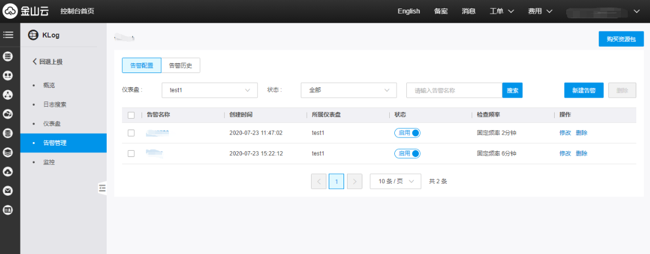Click the stacked layers icon in sidebar
650x254 pixels.
coord(8,152)
